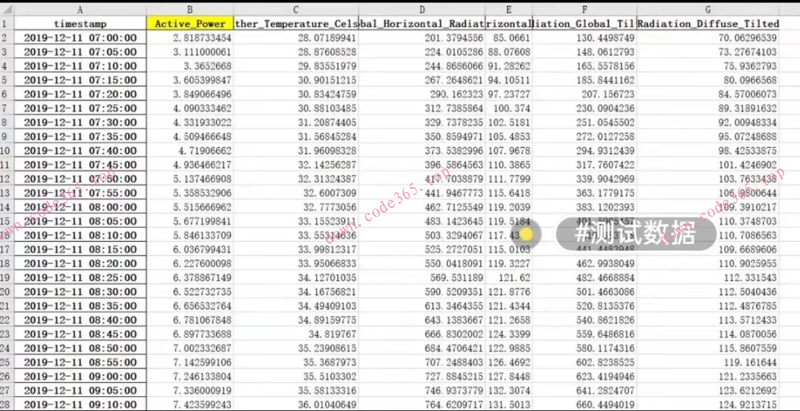Select column B header
The height and width of the screenshot is (411, 800).
(x=190, y=10)
